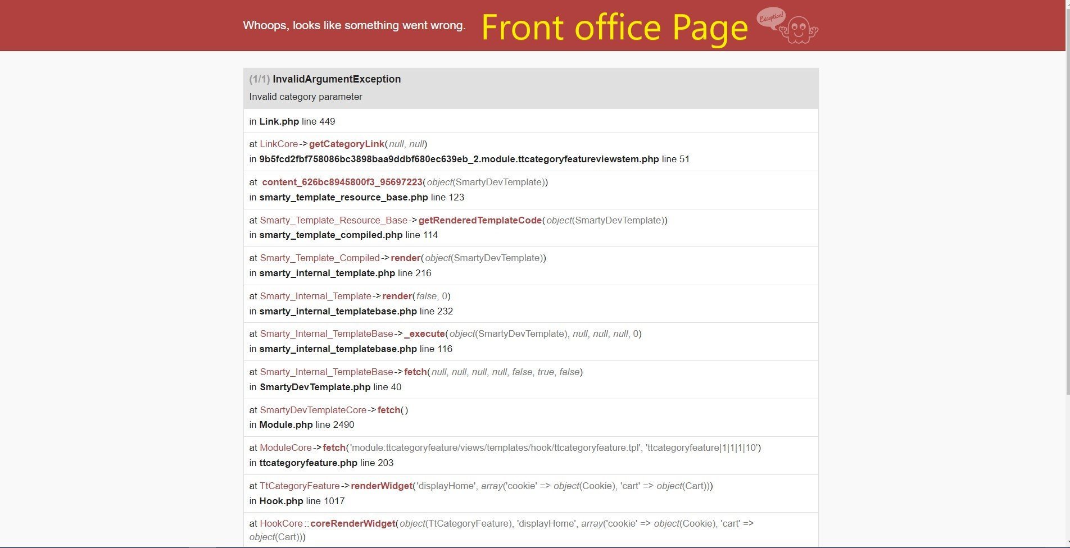Click the getCategoryLink method name
Image resolution: width=1070 pixels, height=548 pixels.
point(347,144)
